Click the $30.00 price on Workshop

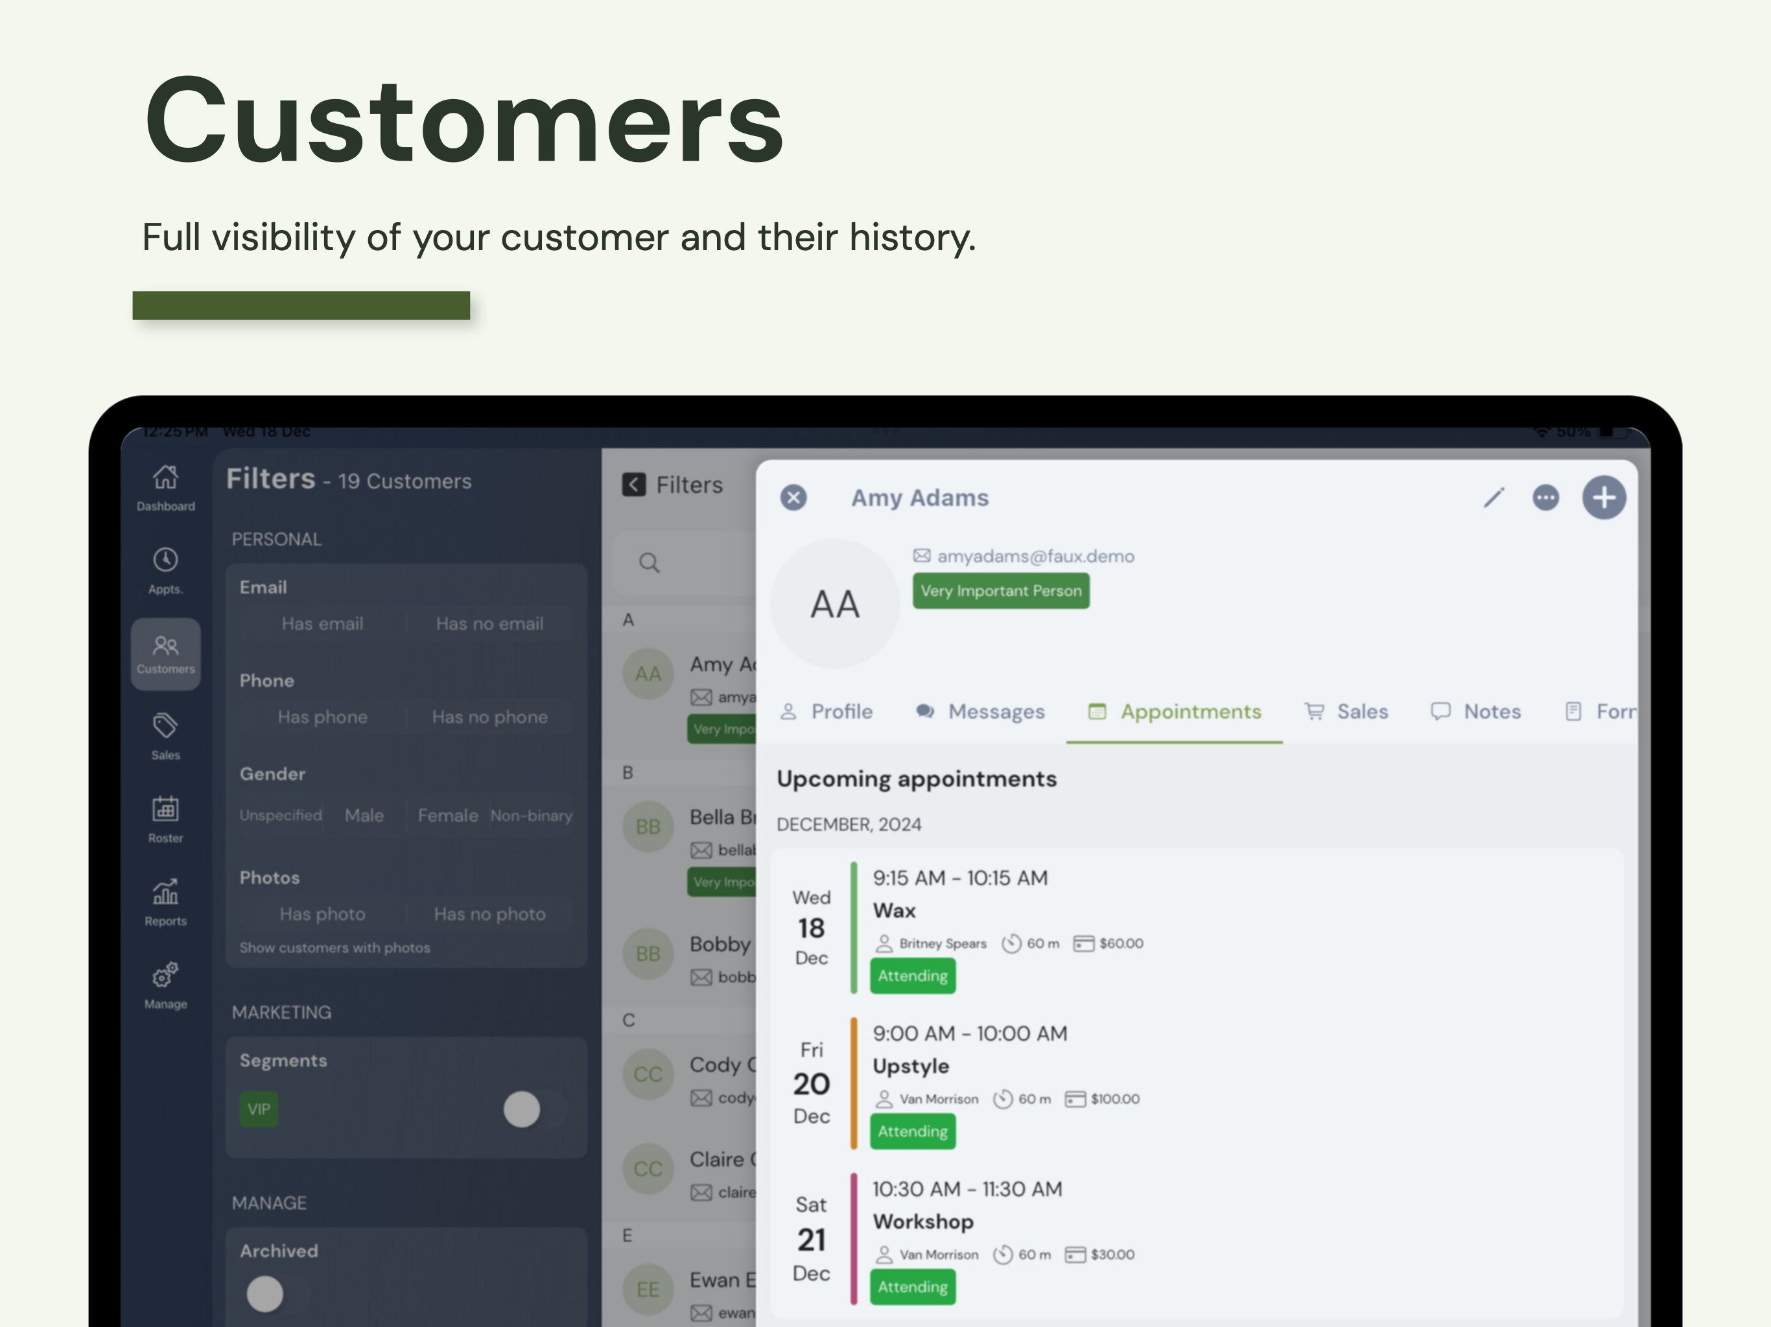click(x=1113, y=1254)
